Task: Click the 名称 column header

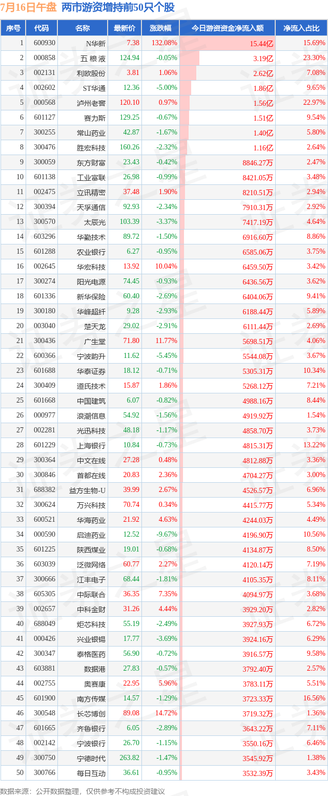Action: [82, 28]
